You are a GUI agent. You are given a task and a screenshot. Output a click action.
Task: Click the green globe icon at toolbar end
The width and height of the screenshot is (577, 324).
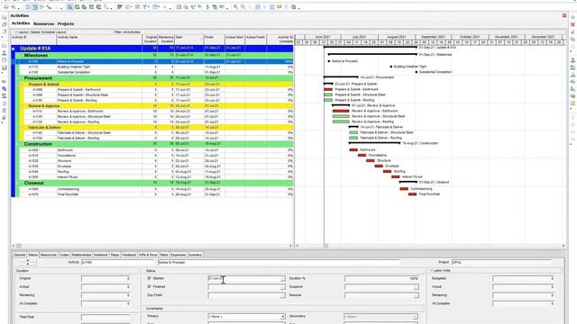pyautogui.click(x=294, y=7)
